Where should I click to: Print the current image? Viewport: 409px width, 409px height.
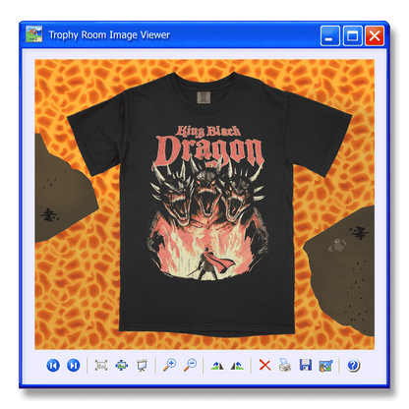pyautogui.click(x=285, y=365)
